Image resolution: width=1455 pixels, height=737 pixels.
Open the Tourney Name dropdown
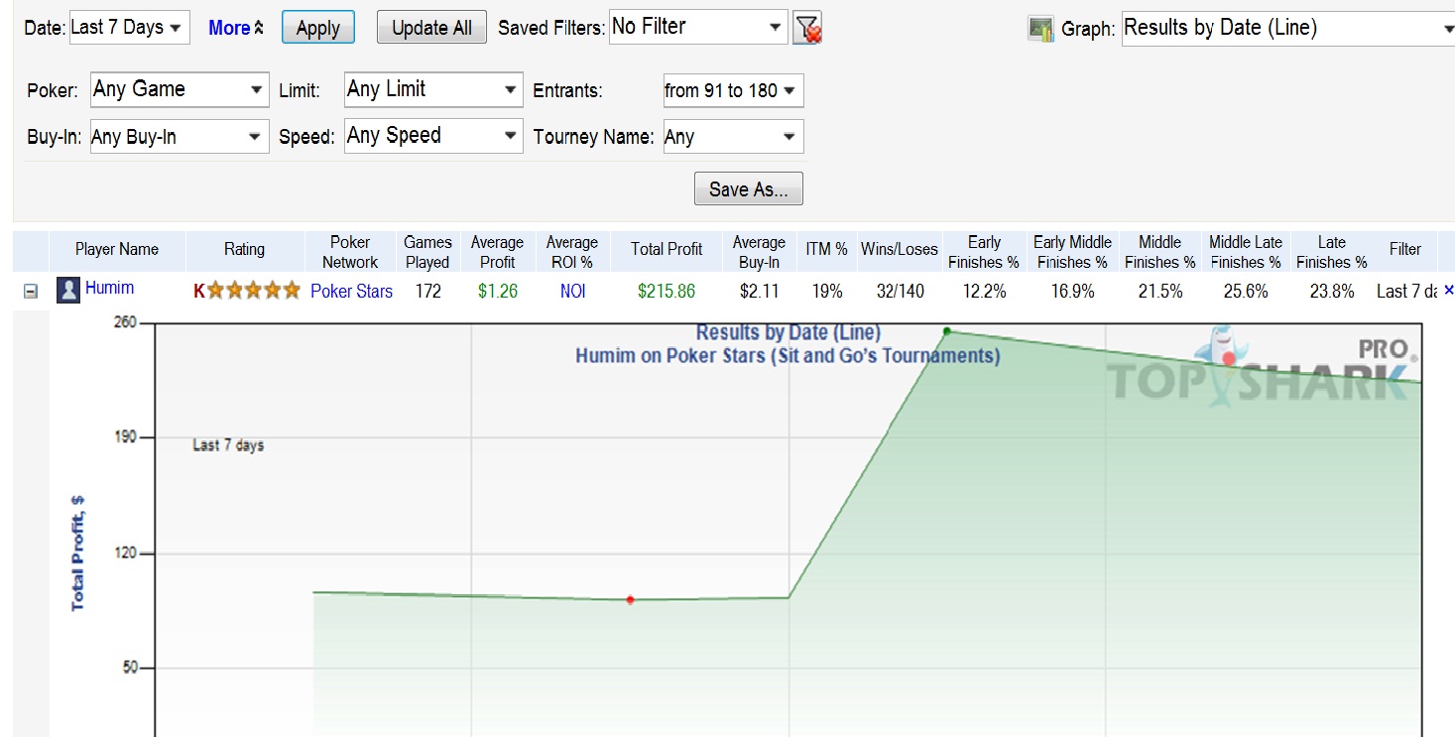click(x=733, y=136)
